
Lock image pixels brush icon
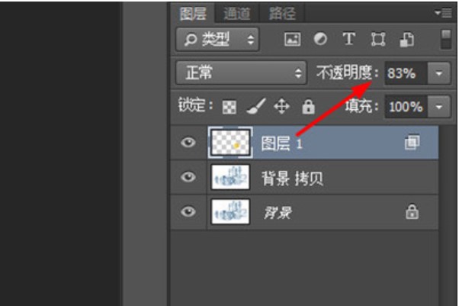[256, 106]
